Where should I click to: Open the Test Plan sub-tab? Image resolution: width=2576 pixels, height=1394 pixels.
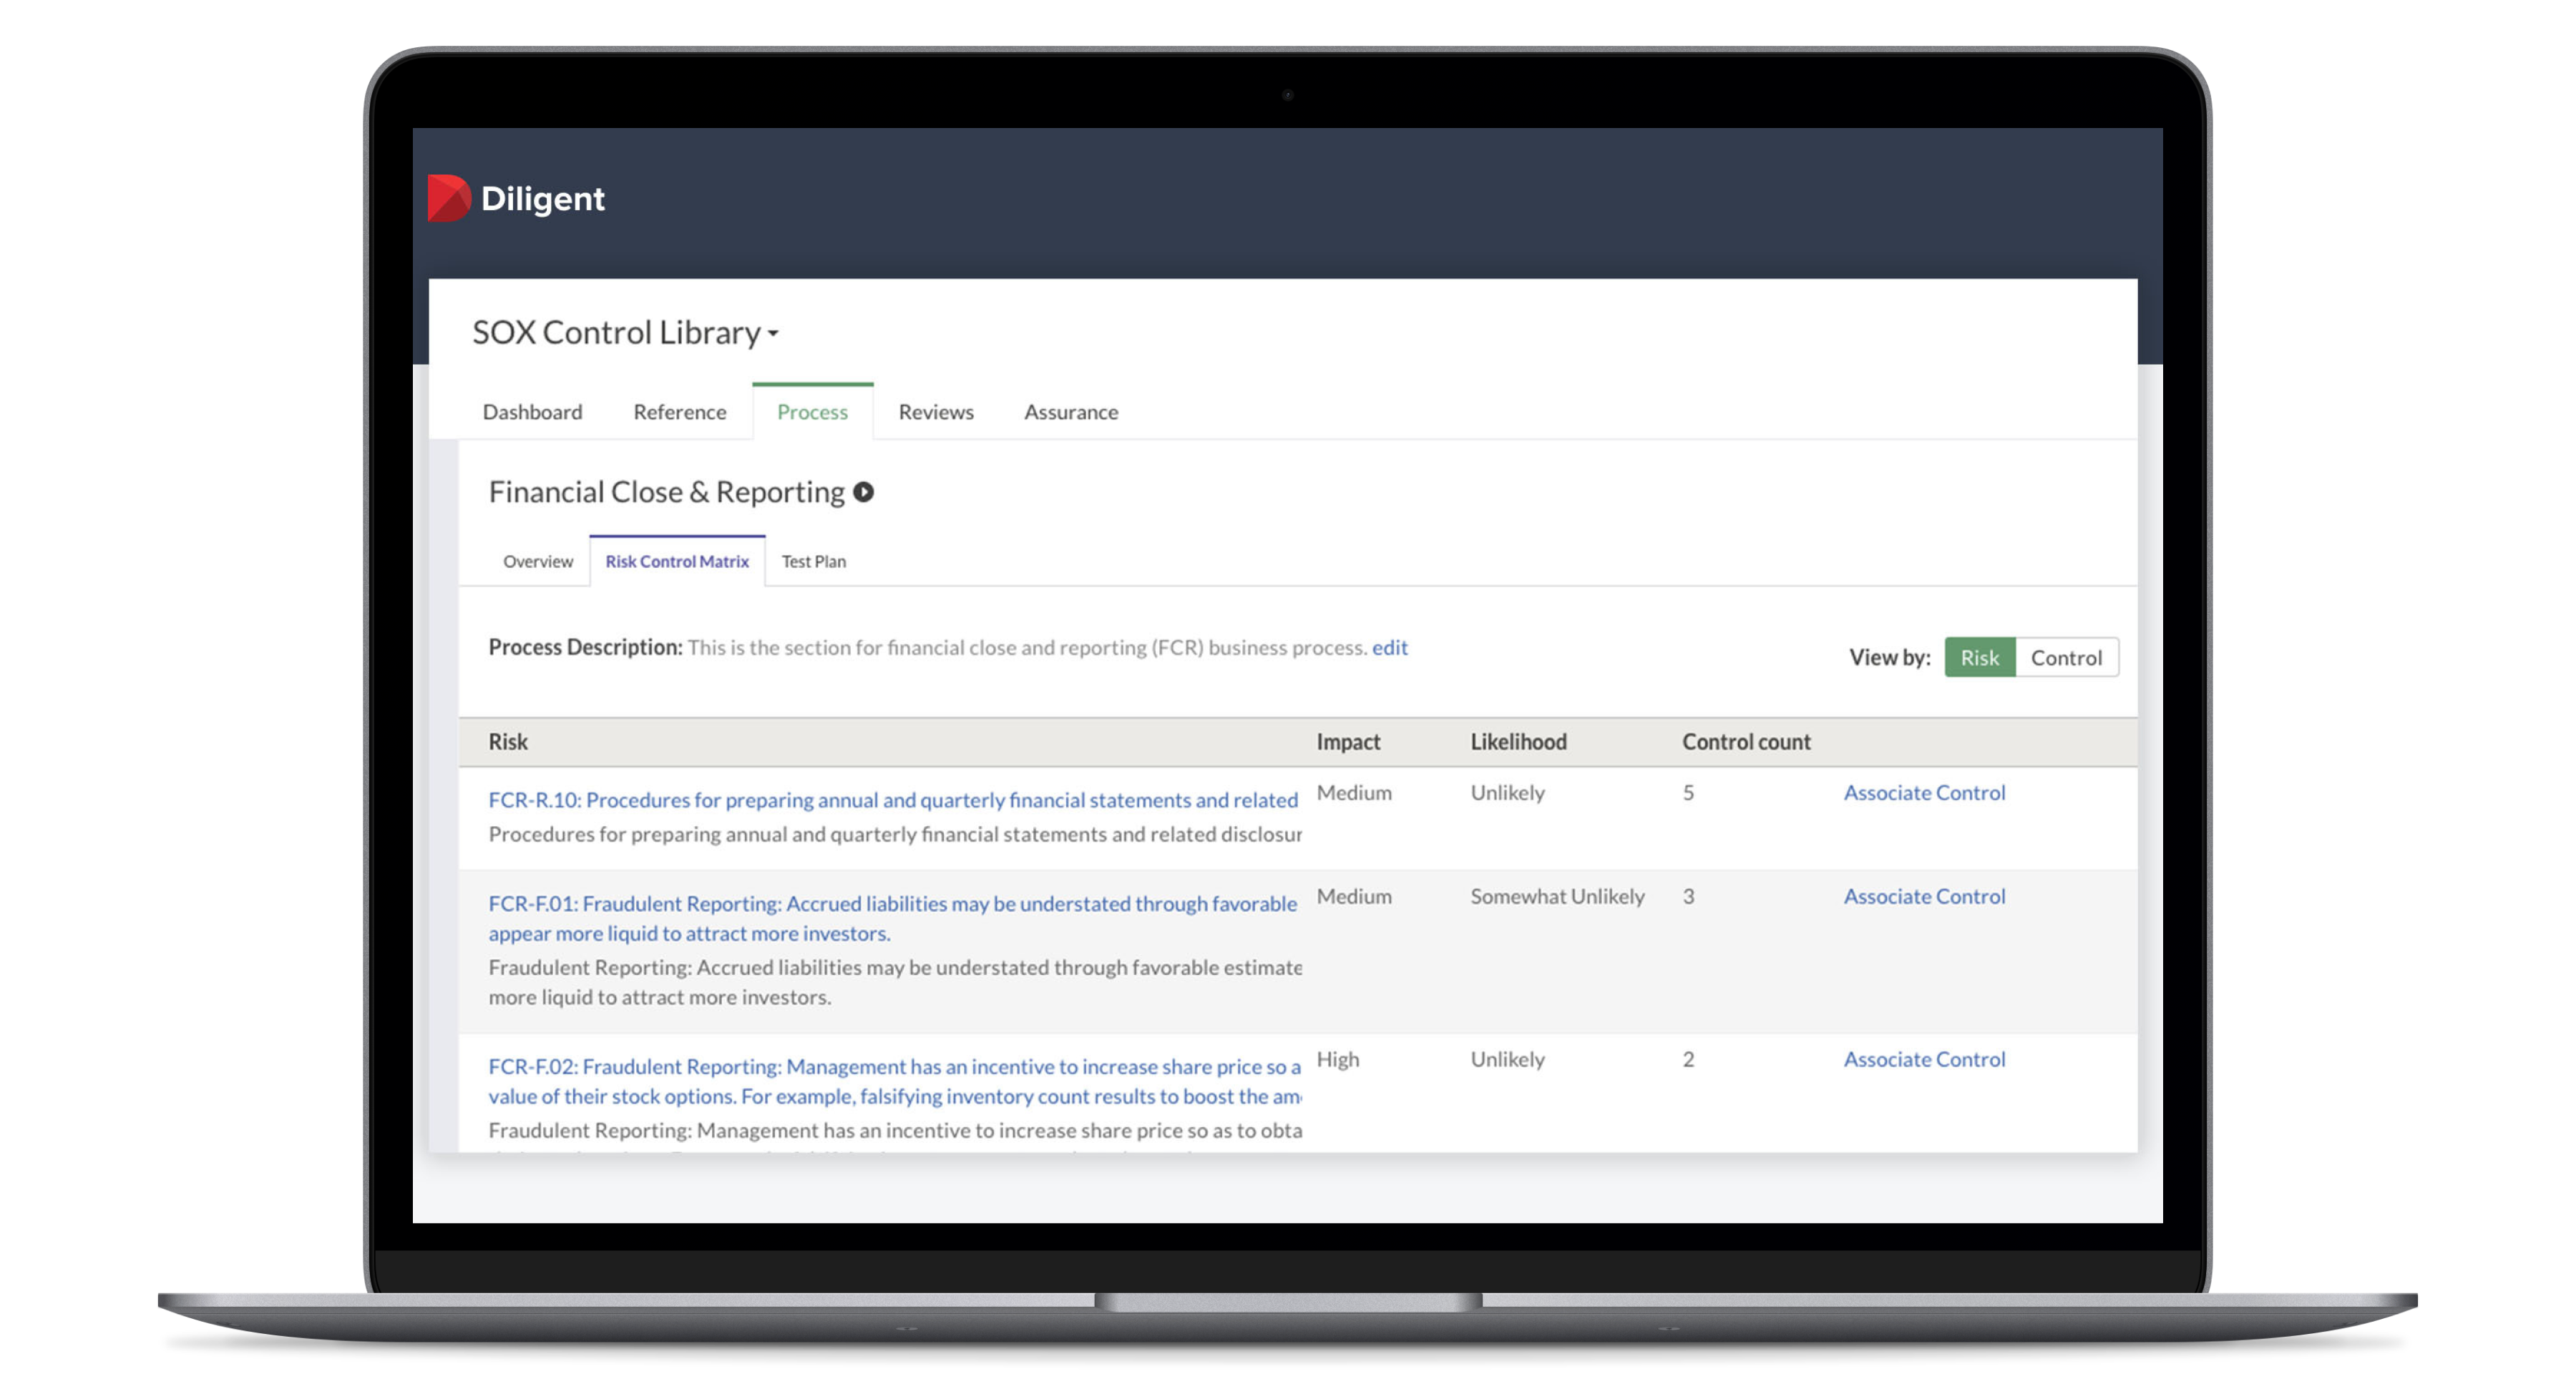tap(813, 561)
